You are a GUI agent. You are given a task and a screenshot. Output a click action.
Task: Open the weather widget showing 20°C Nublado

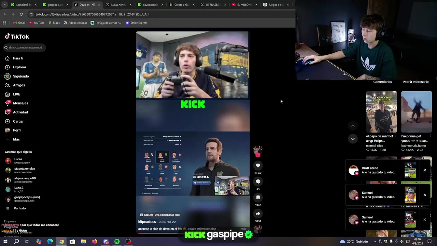pos(354,242)
